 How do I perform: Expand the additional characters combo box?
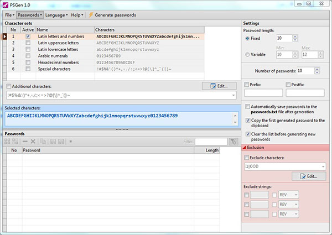235,95
